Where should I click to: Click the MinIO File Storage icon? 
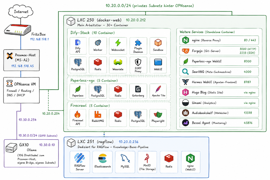(147, 158)
